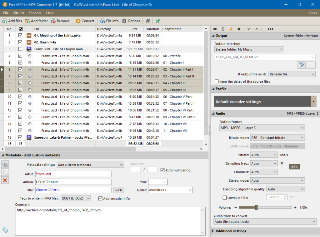Screen dimensions: 320x237
Task: Open Tags to write in MP3 files dropdown
Action: (76, 198)
